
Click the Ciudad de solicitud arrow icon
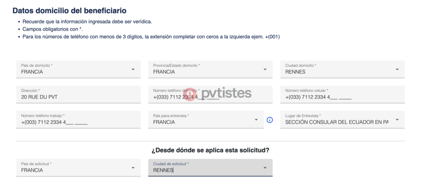[x=265, y=168]
